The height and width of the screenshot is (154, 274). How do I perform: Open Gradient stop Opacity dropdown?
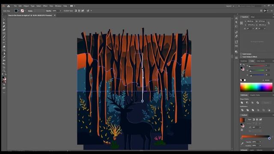260,142
